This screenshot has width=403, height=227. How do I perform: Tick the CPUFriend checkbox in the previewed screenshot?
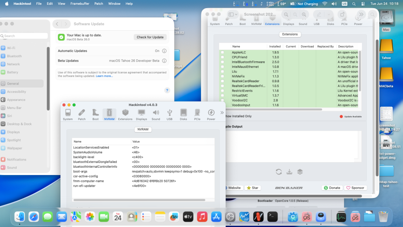222,57
